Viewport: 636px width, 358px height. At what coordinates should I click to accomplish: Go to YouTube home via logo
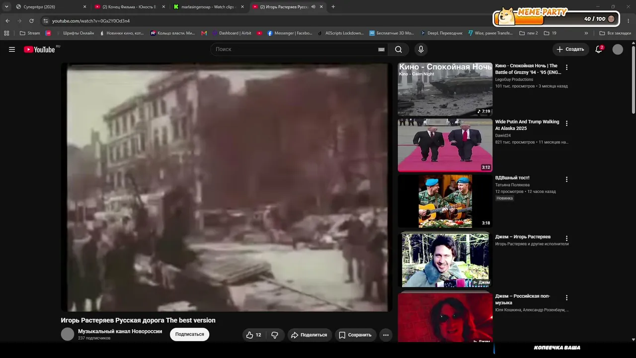40,49
